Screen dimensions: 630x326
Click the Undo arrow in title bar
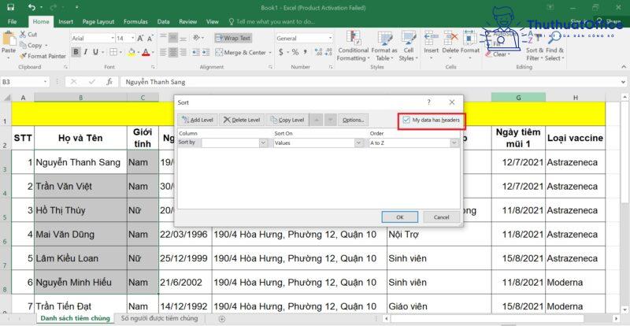pos(31,7)
